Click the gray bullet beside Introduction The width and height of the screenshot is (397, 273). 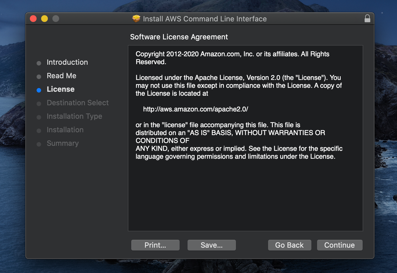tap(39, 63)
